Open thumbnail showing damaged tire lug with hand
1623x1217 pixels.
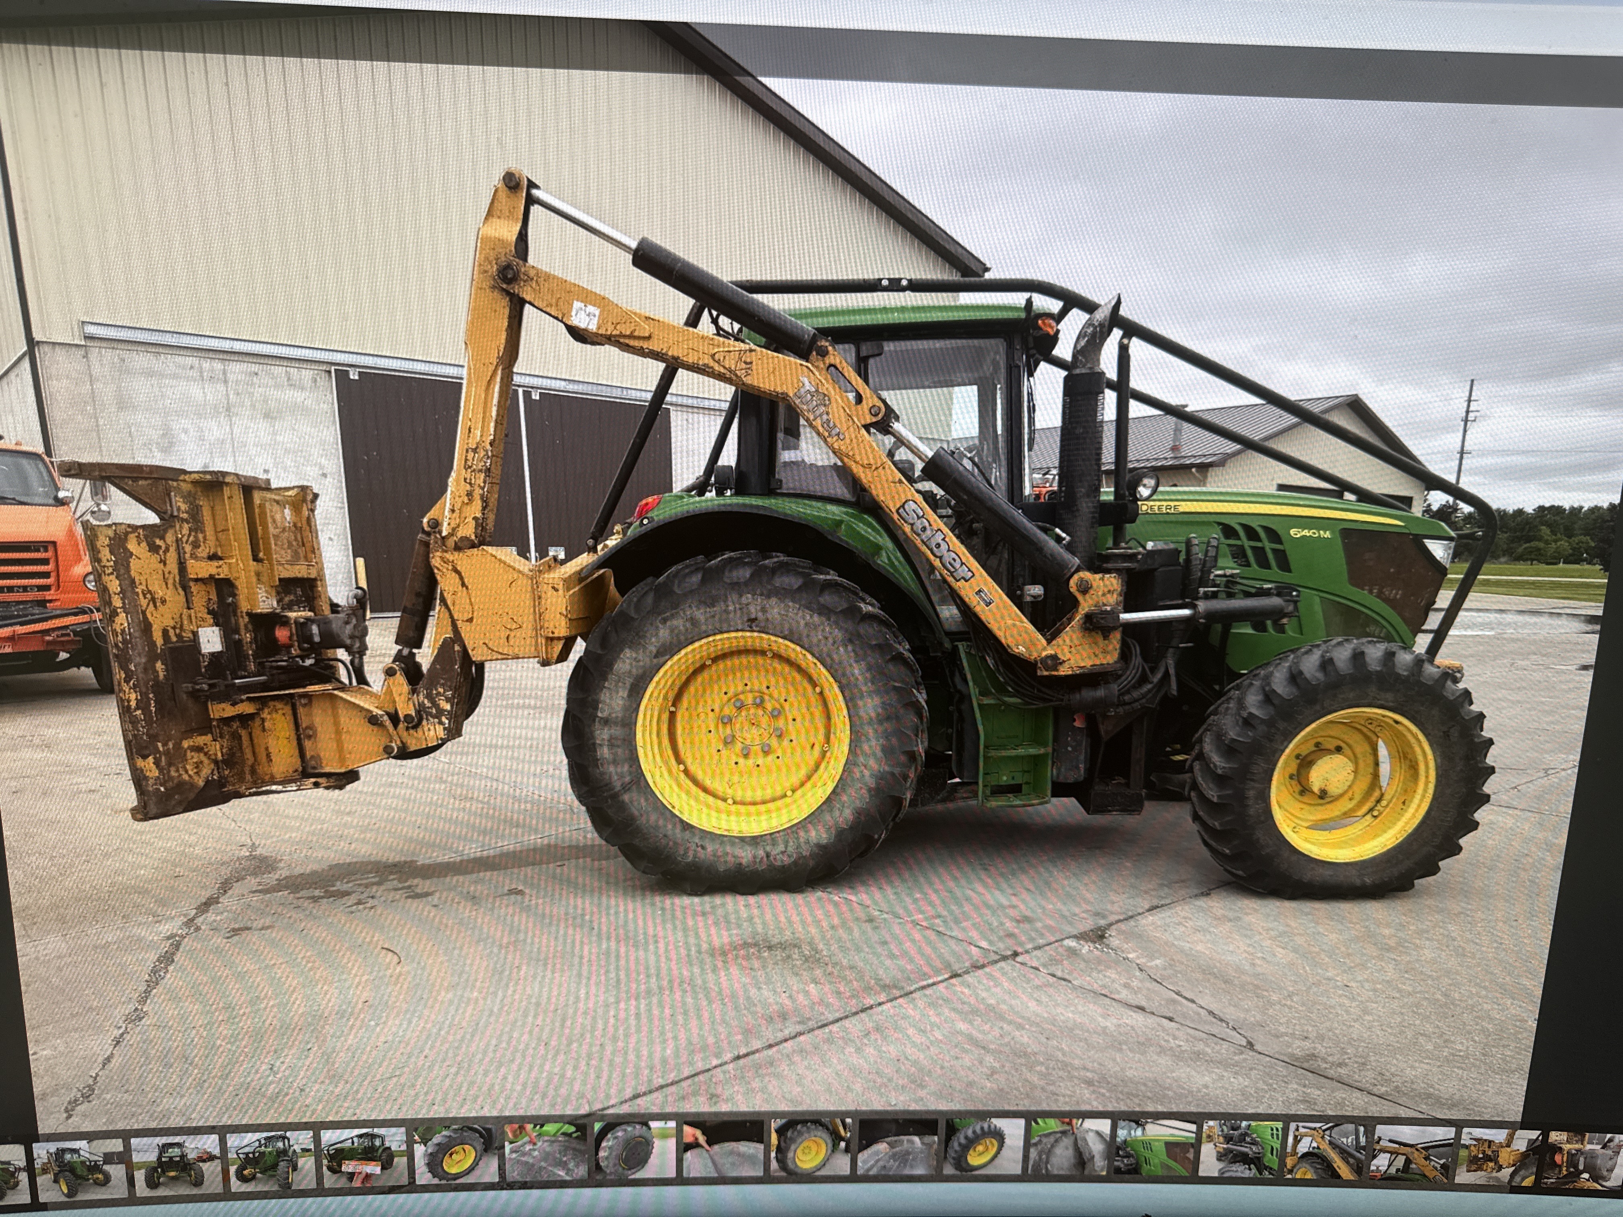click(x=1070, y=1147)
